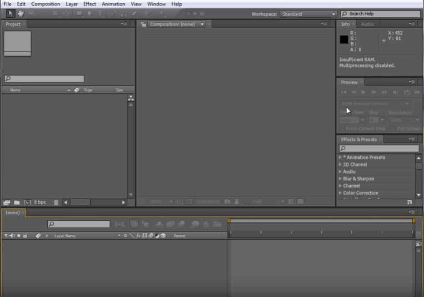
Task: Click the timeline label tag column icon
Action: [38, 236]
